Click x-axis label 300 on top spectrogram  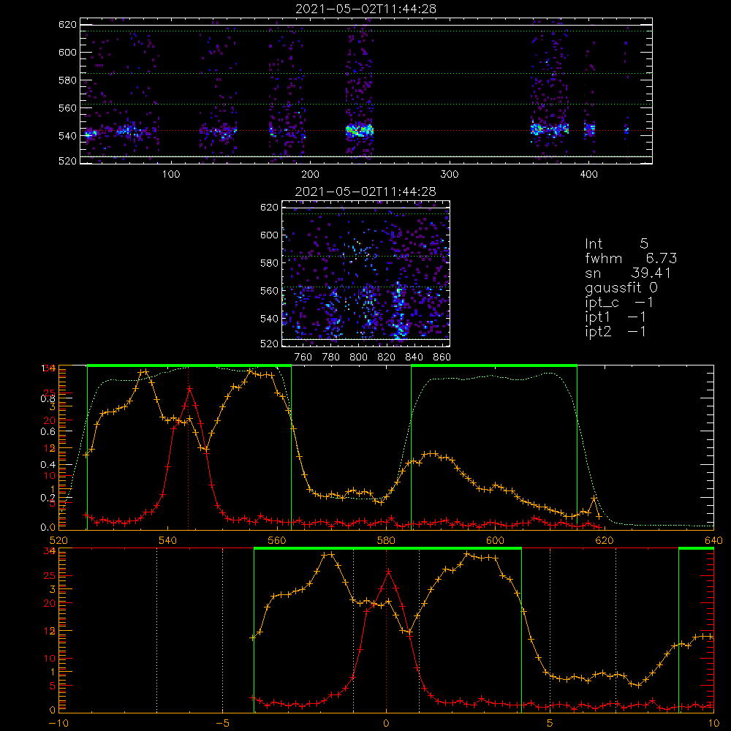[x=450, y=175]
